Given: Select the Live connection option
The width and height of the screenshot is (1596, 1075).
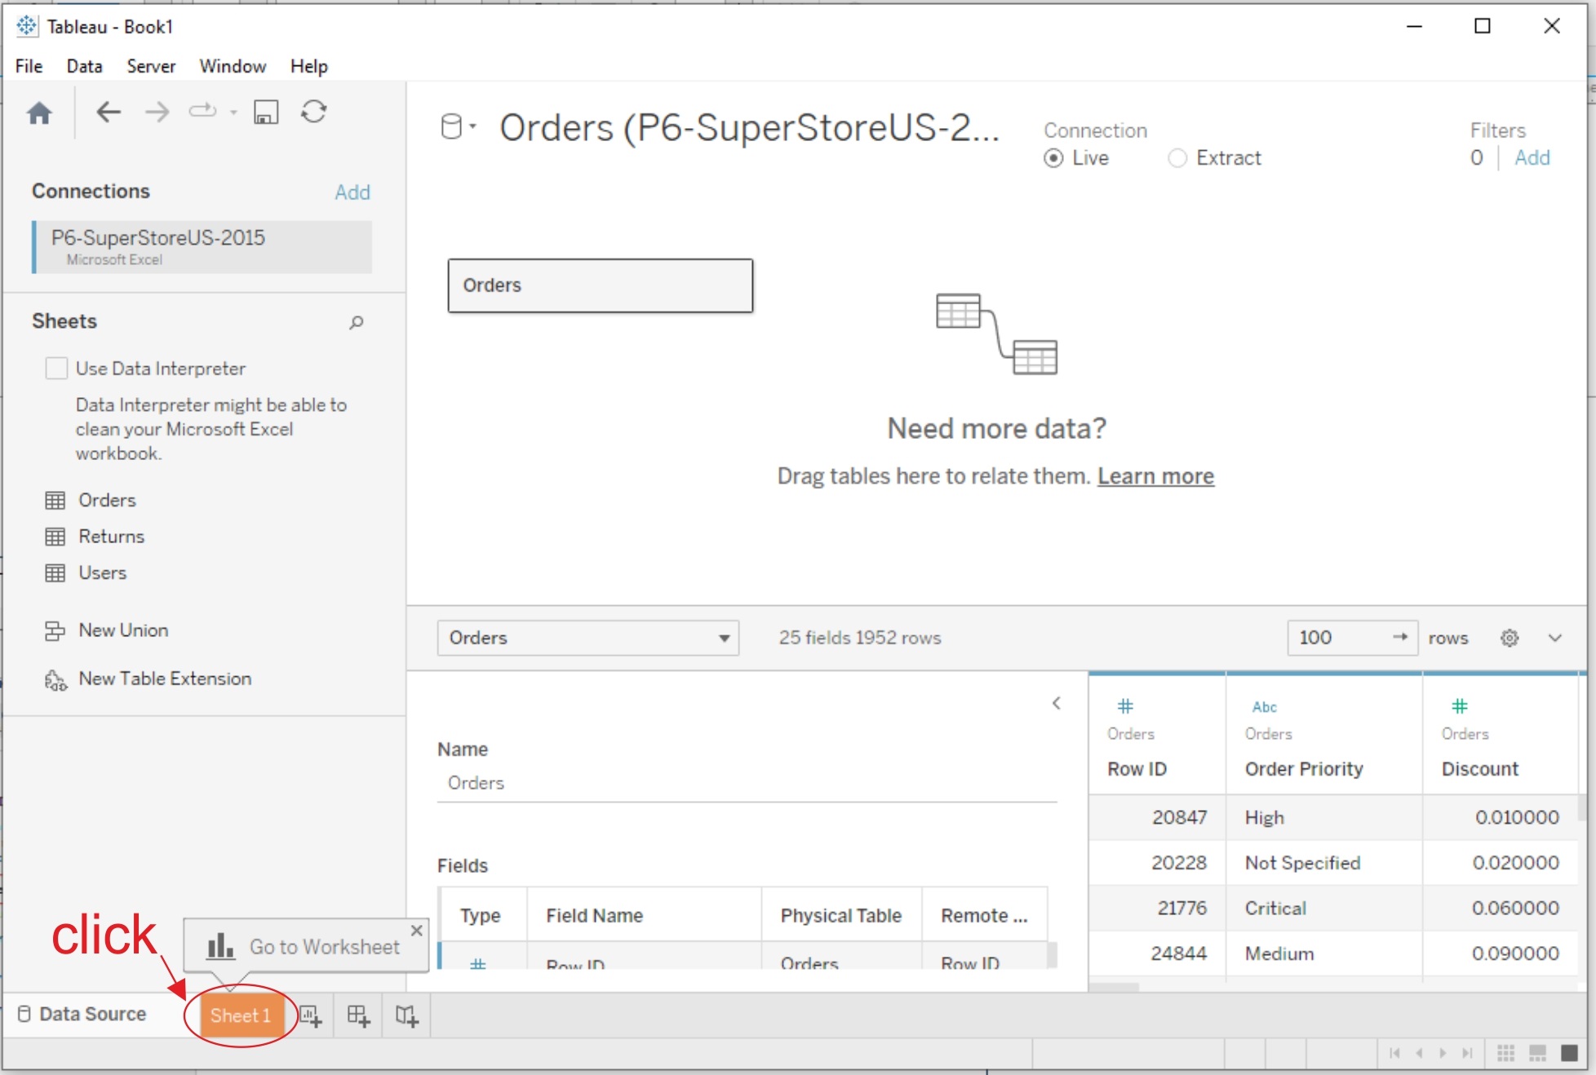Looking at the screenshot, I should (1053, 158).
